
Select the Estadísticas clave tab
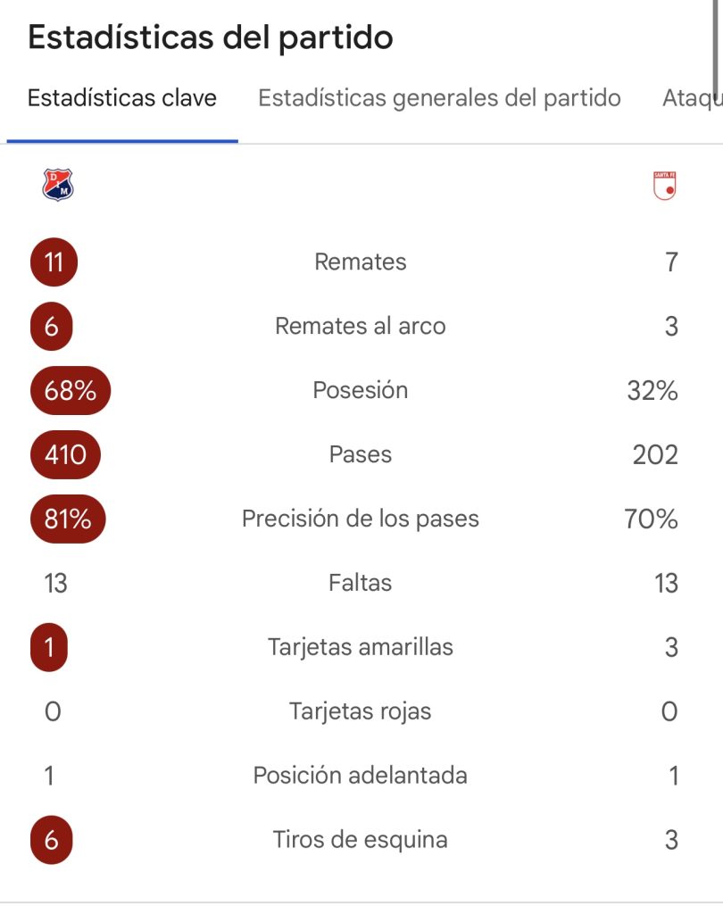click(x=122, y=98)
